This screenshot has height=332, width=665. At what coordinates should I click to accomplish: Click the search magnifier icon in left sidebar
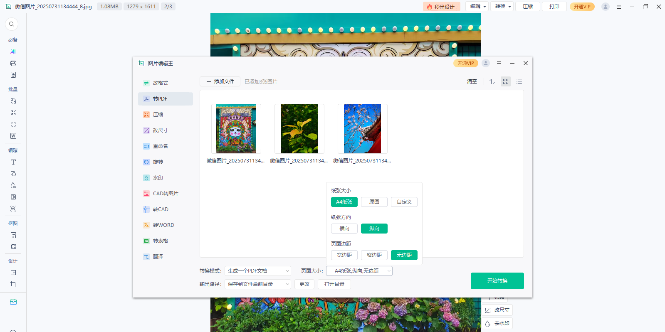pos(12,24)
